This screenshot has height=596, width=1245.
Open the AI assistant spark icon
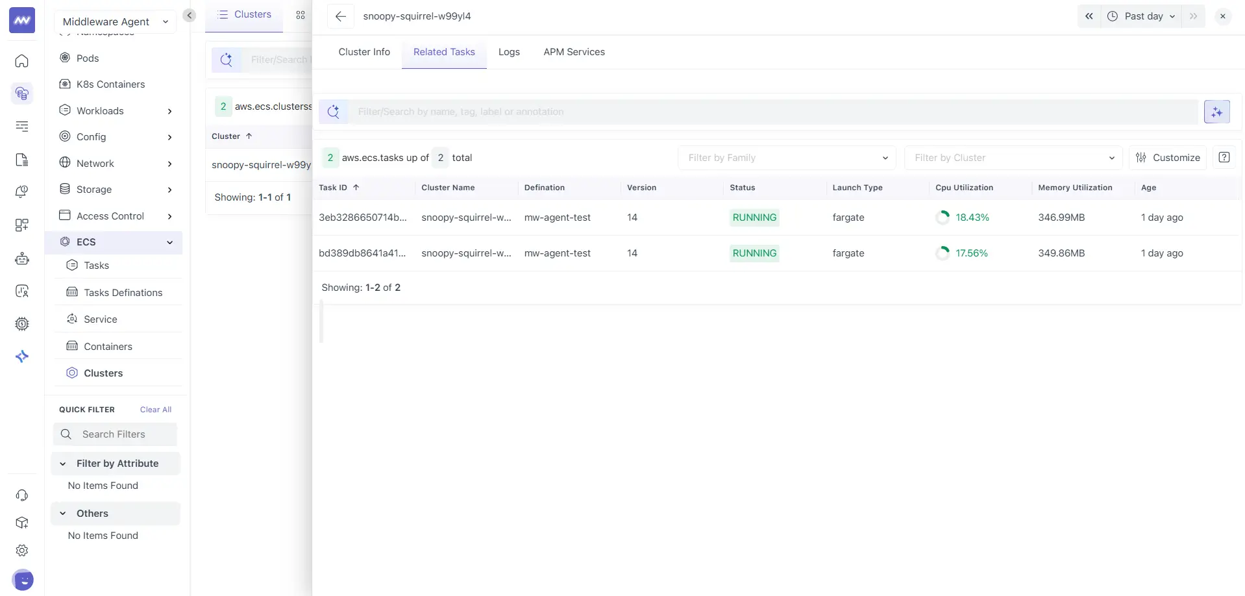tap(22, 356)
